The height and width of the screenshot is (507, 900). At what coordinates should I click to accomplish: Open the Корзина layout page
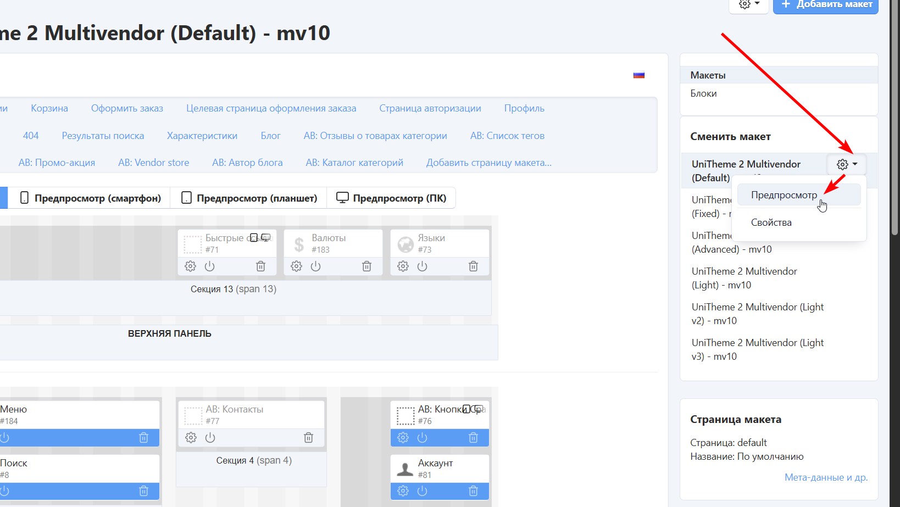[x=49, y=108]
